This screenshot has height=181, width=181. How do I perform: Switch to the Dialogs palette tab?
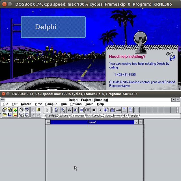tap(107, 116)
